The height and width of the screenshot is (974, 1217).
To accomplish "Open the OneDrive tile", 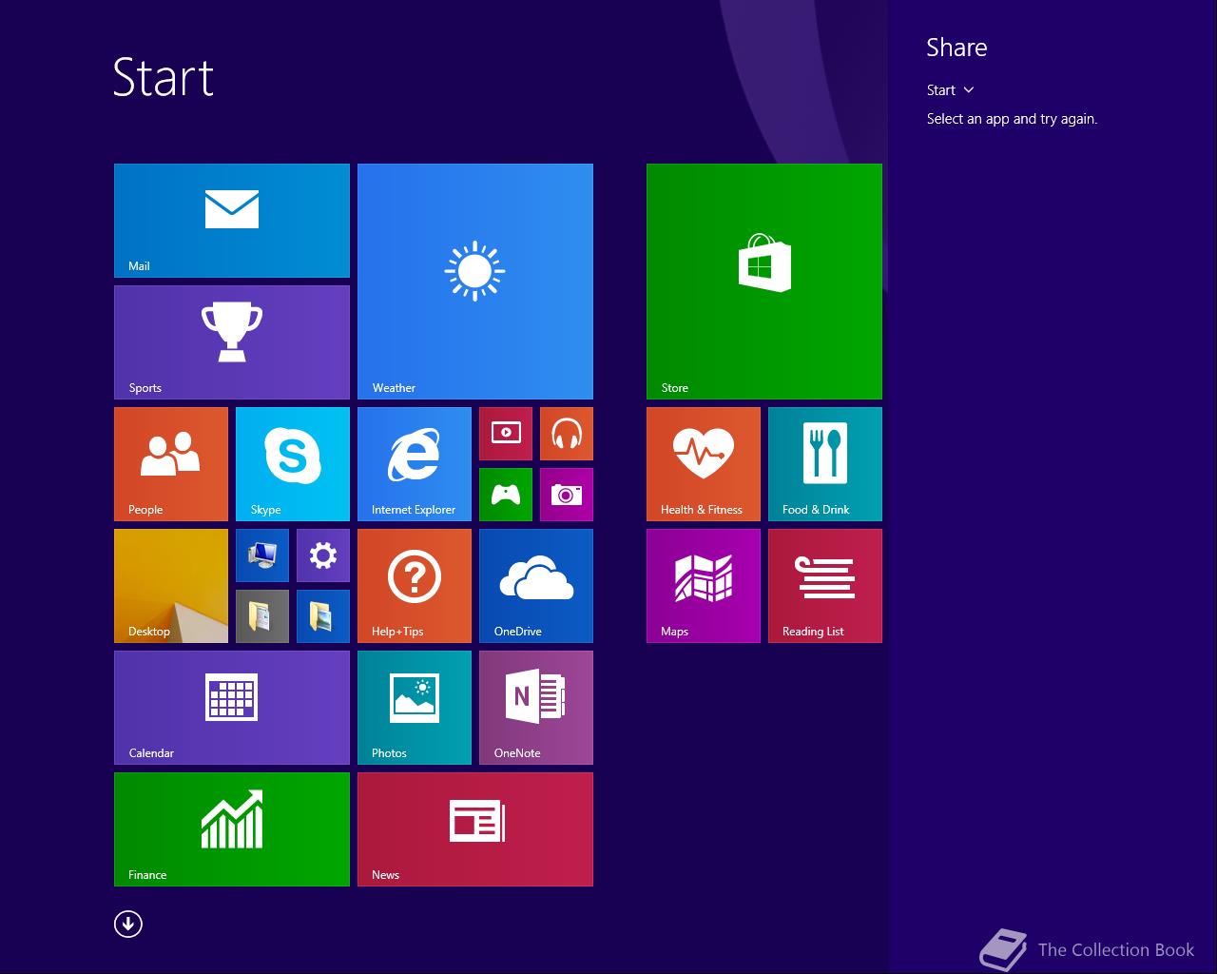I will (536, 586).
